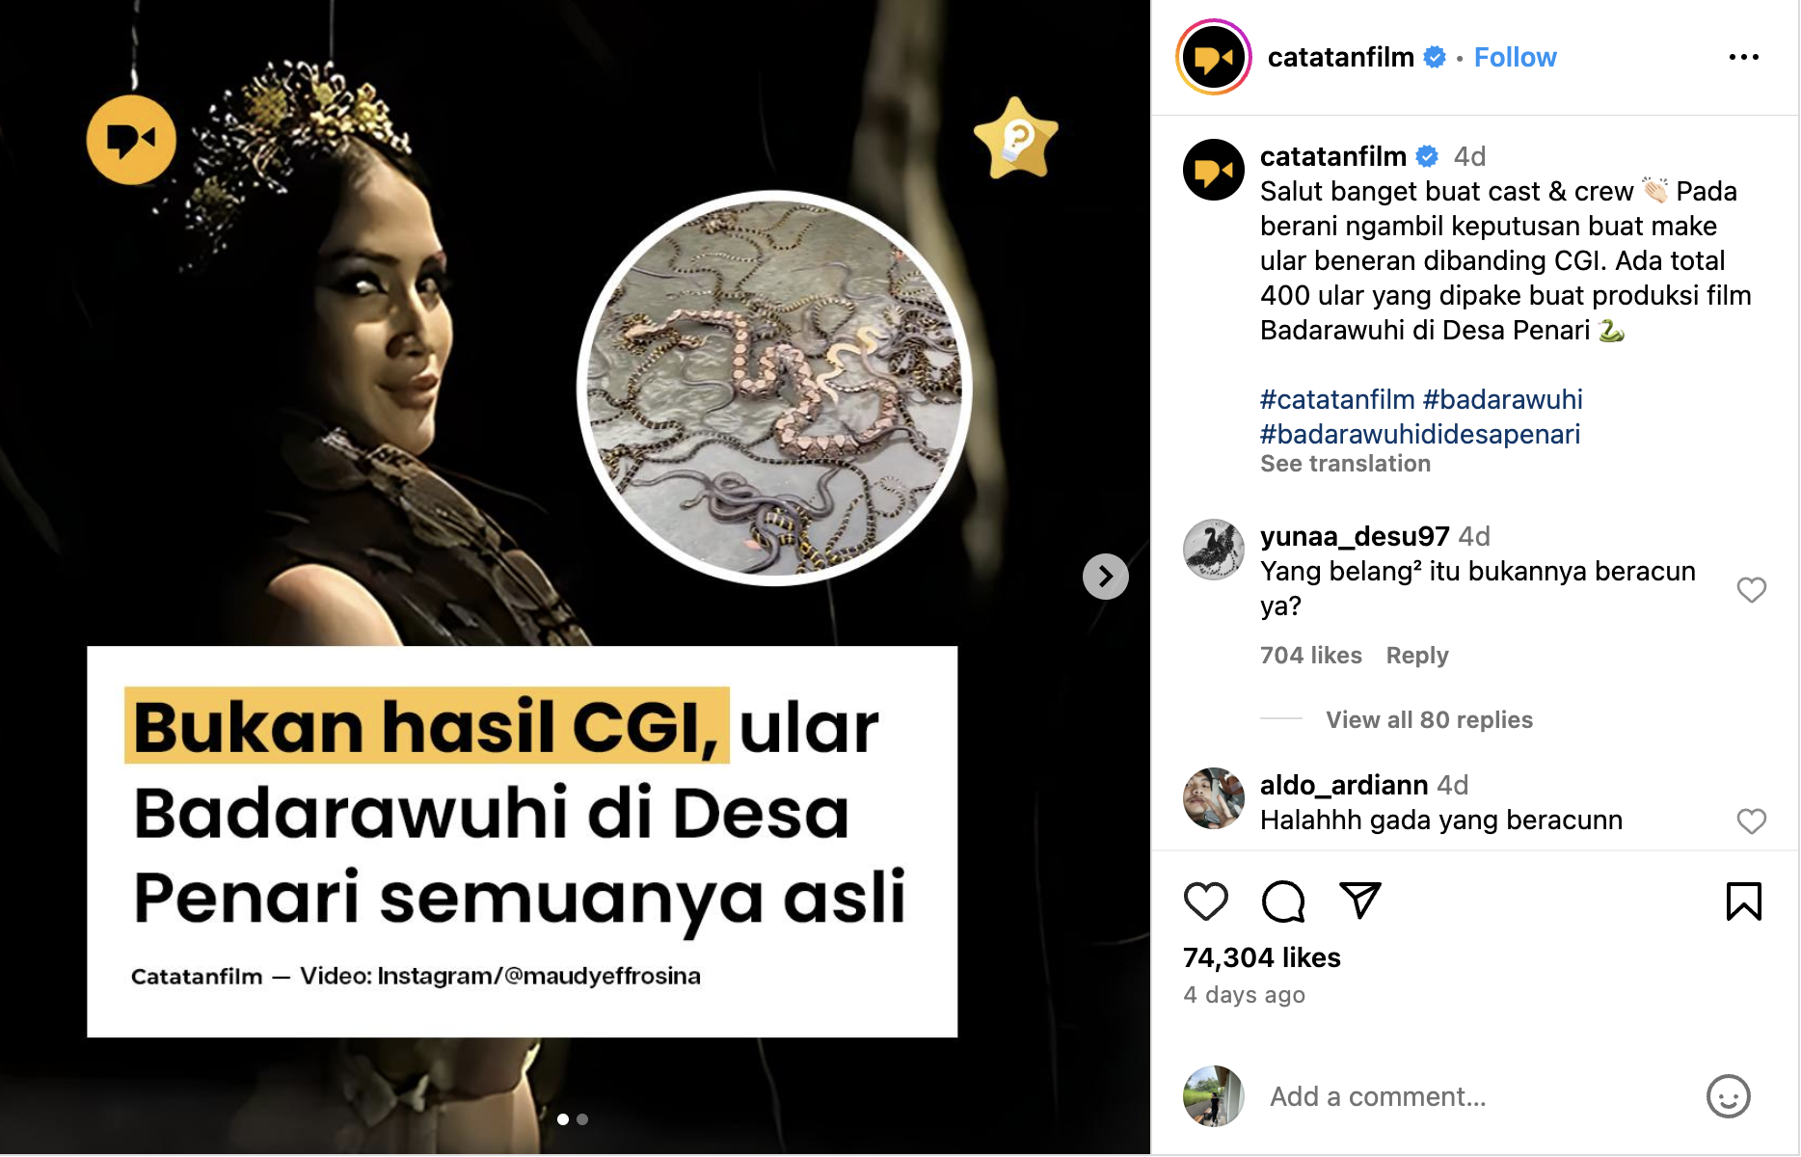Focus the Add a comment field
The width and height of the screenshot is (1801, 1157).
point(1475,1096)
